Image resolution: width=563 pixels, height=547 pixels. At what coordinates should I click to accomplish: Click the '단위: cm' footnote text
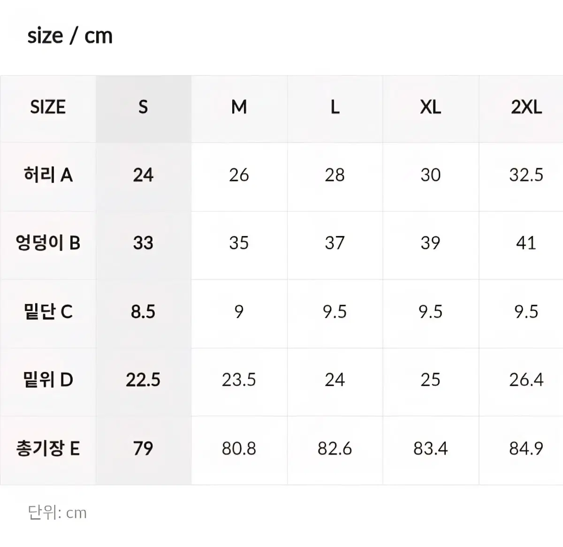pyautogui.click(x=57, y=512)
